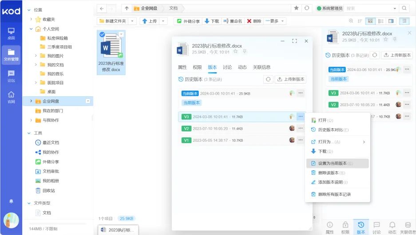Image resolution: width=416 pixels, height=235 pixels.
Task: Click the search input field
Action: pyautogui.click(x=368, y=8)
